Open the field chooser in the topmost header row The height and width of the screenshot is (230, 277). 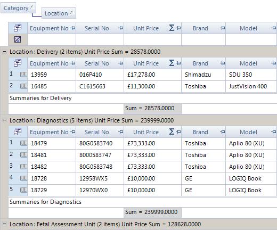(18, 28)
